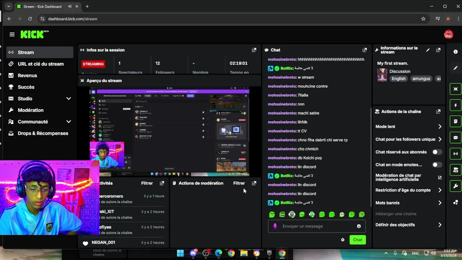Toggle the chat bubble widget in right toolbar
The image size is (462, 260).
[x=456, y=138]
